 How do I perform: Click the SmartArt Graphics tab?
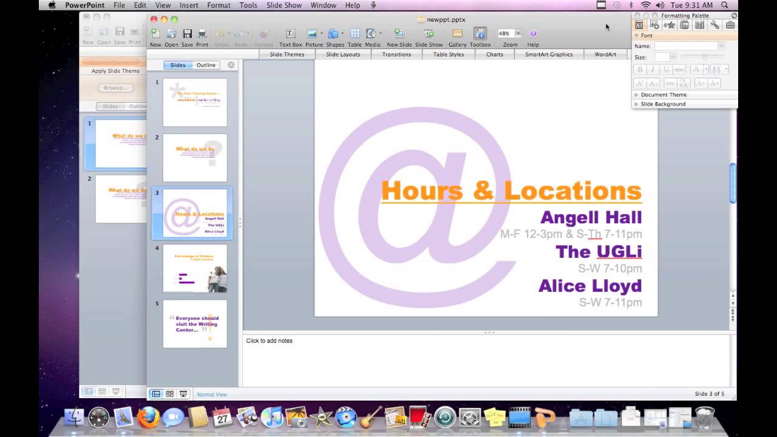[549, 54]
